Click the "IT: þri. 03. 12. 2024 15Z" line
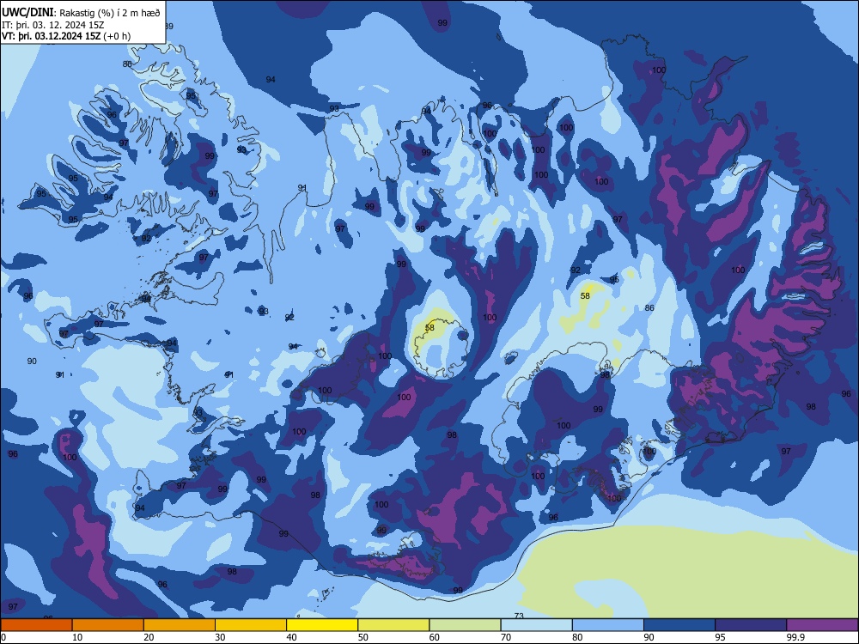Screen dimensions: 859x644 53,25
